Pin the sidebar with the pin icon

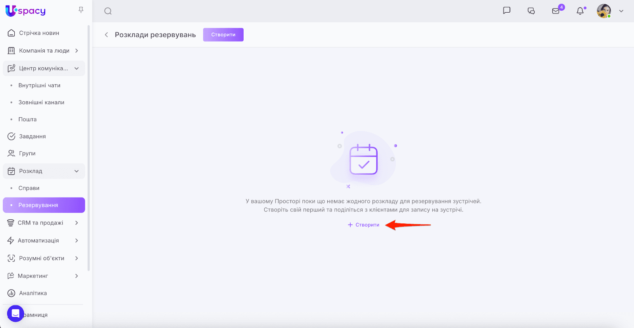(x=81, y=10)
